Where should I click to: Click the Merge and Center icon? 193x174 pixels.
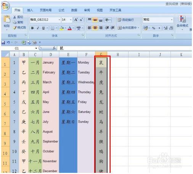(x=119, y=28)
